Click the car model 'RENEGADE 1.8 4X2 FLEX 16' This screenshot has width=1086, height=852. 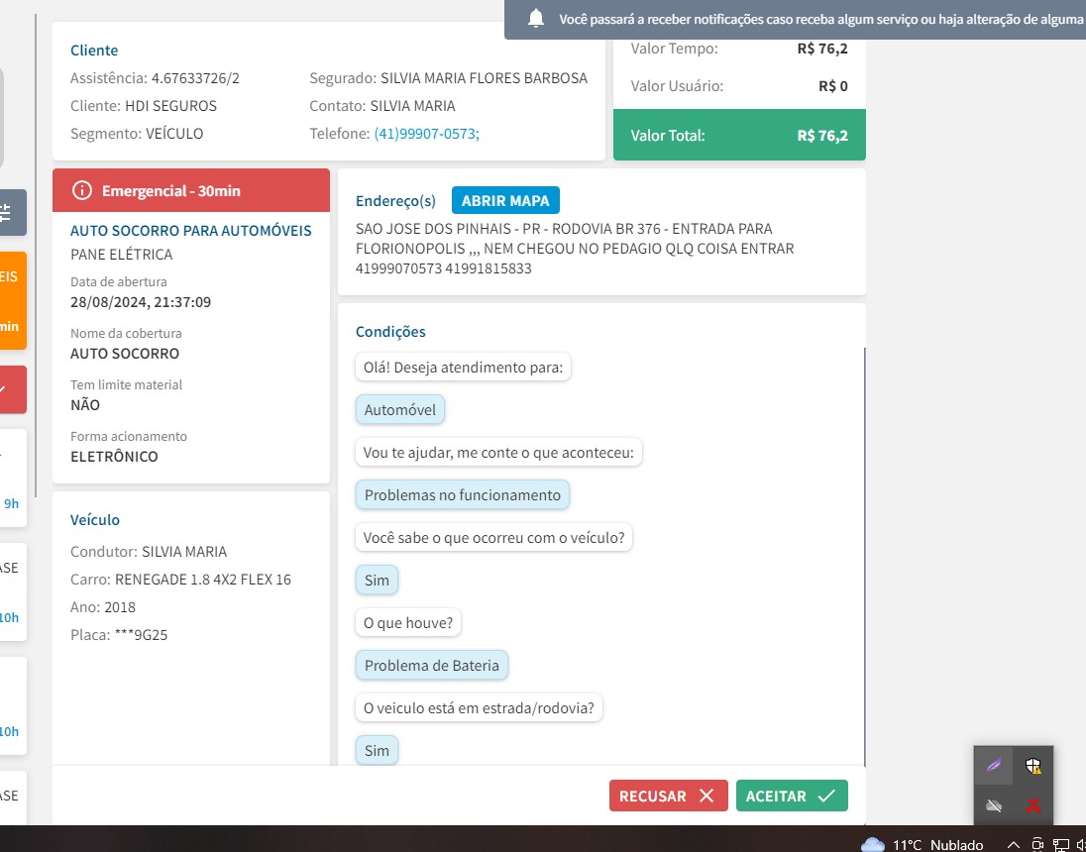click(203, 580)
